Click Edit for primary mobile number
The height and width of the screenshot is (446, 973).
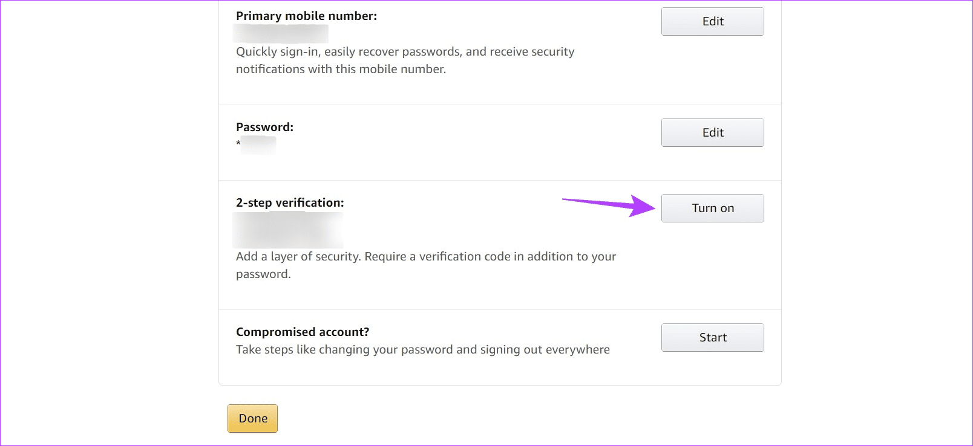pyautogui.click(x=712, y=21)
